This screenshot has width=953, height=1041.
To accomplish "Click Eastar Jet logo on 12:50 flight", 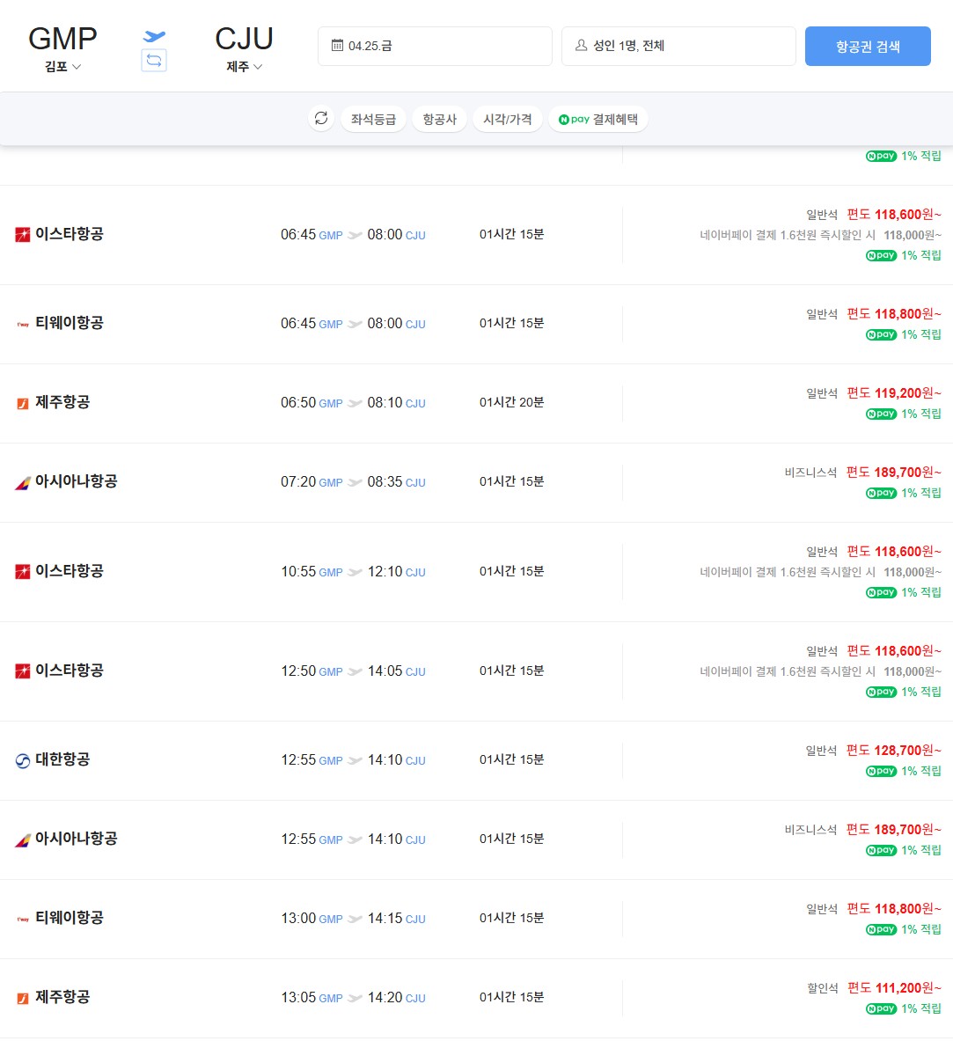I will click(23, 671).
